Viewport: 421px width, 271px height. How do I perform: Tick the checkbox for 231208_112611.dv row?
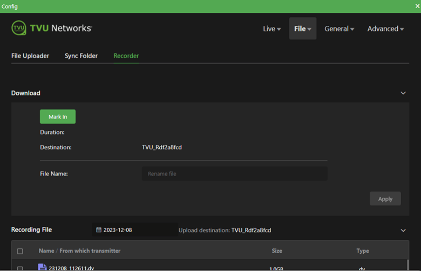(x=20, y=268)
